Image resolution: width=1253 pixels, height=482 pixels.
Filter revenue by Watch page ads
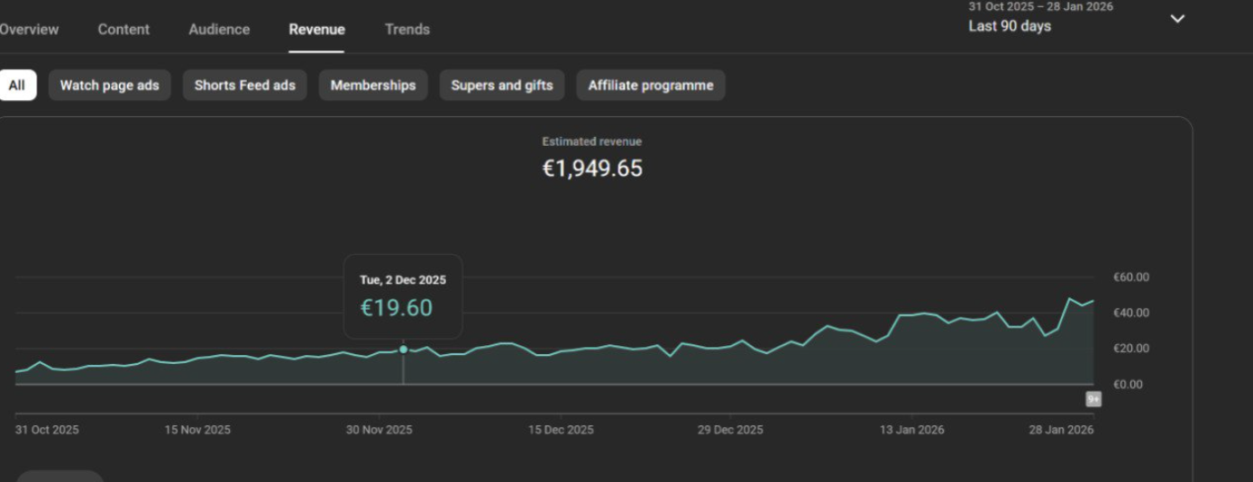[x=109, y=86]
